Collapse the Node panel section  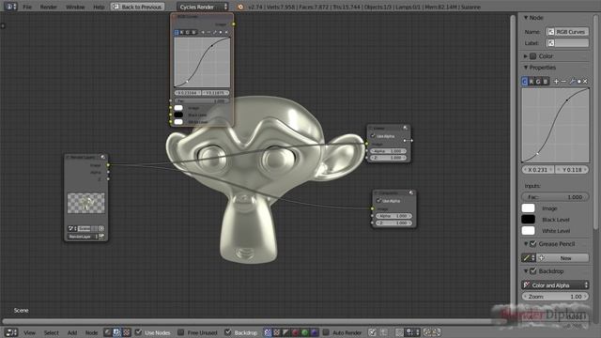(526, 18)
